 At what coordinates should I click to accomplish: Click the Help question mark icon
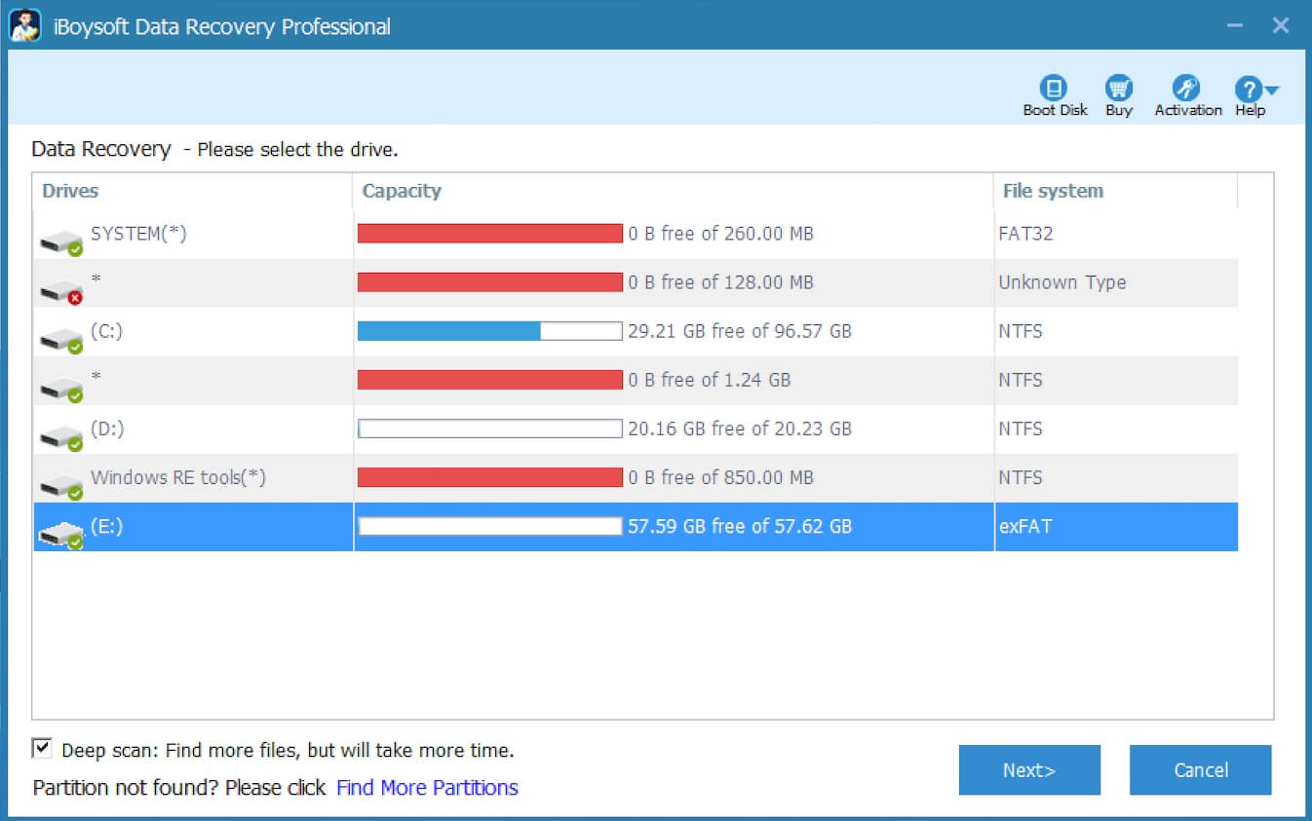(1249, 93)
